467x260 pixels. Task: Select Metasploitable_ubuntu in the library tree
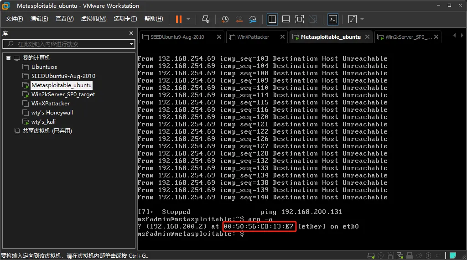click(x=62, y=85)
